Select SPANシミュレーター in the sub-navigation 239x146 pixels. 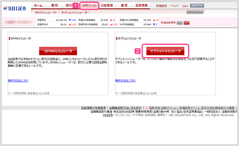click(x=47, y=12)
